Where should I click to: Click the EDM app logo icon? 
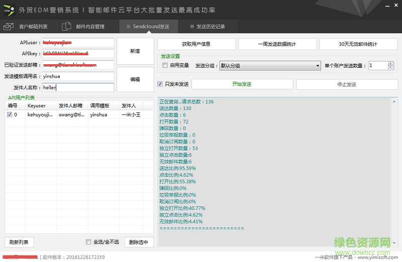8,9
